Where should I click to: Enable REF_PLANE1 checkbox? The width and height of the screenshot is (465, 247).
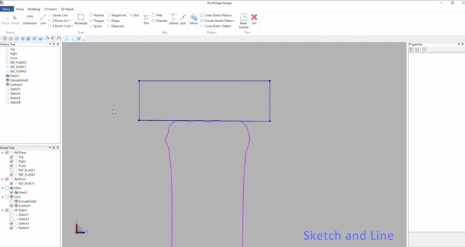(11, 170)
